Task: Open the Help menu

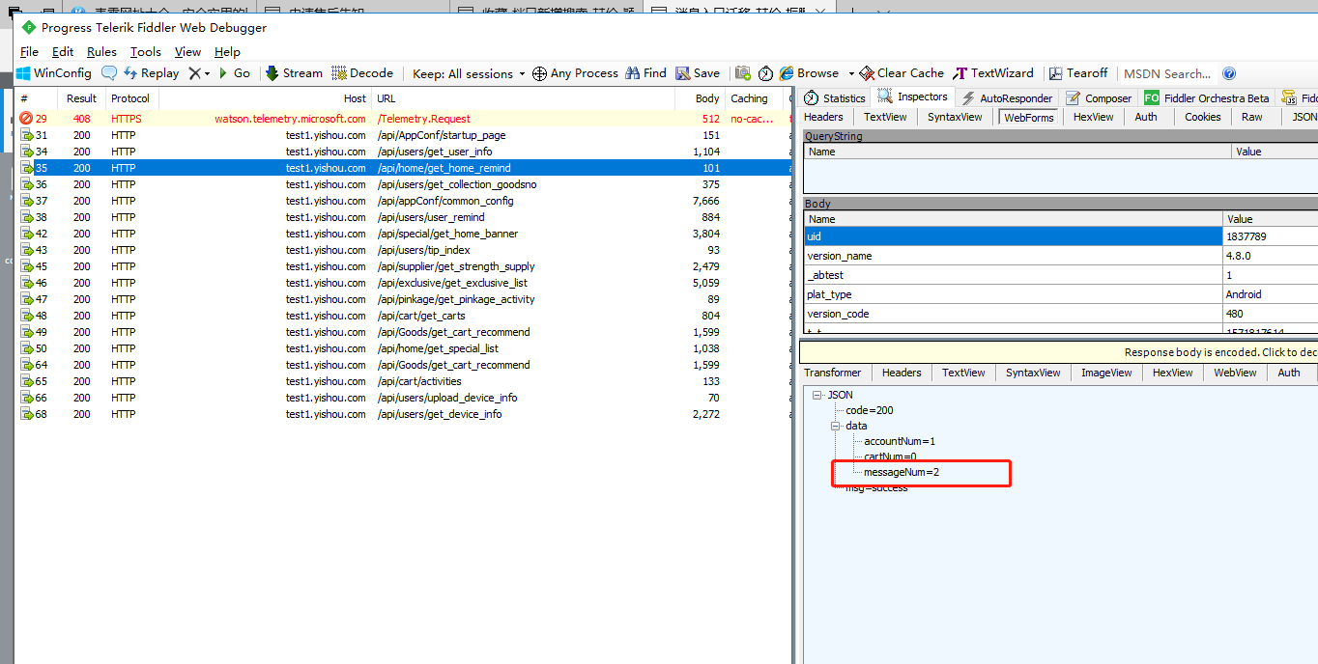Action: (227, 52)
